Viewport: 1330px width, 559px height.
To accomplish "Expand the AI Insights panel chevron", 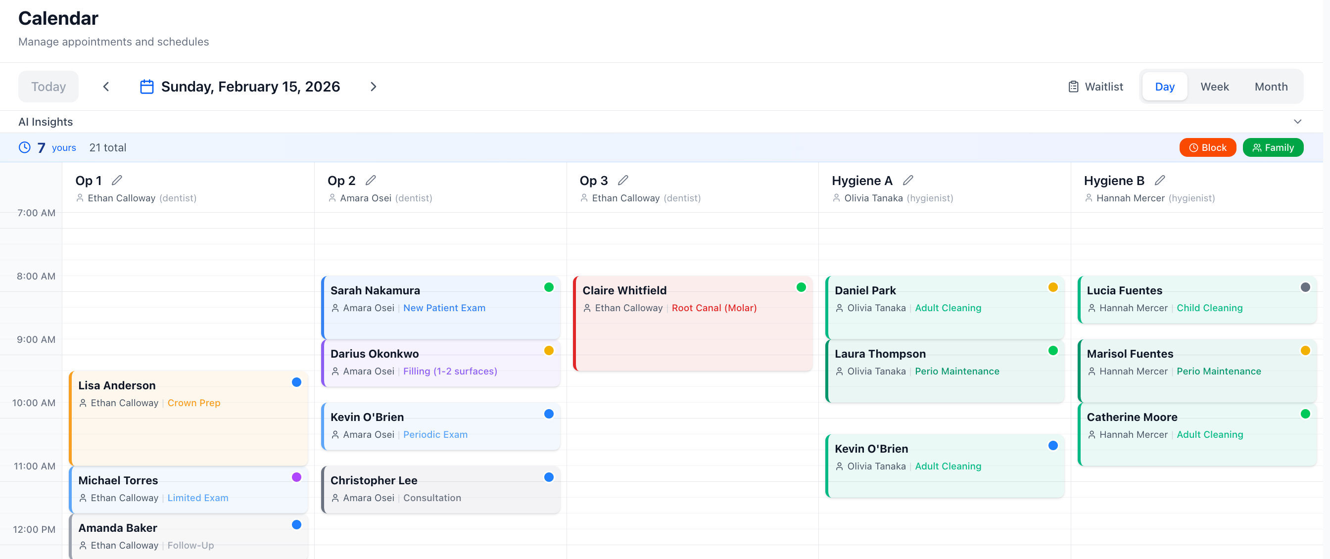I will (1297, 122).
